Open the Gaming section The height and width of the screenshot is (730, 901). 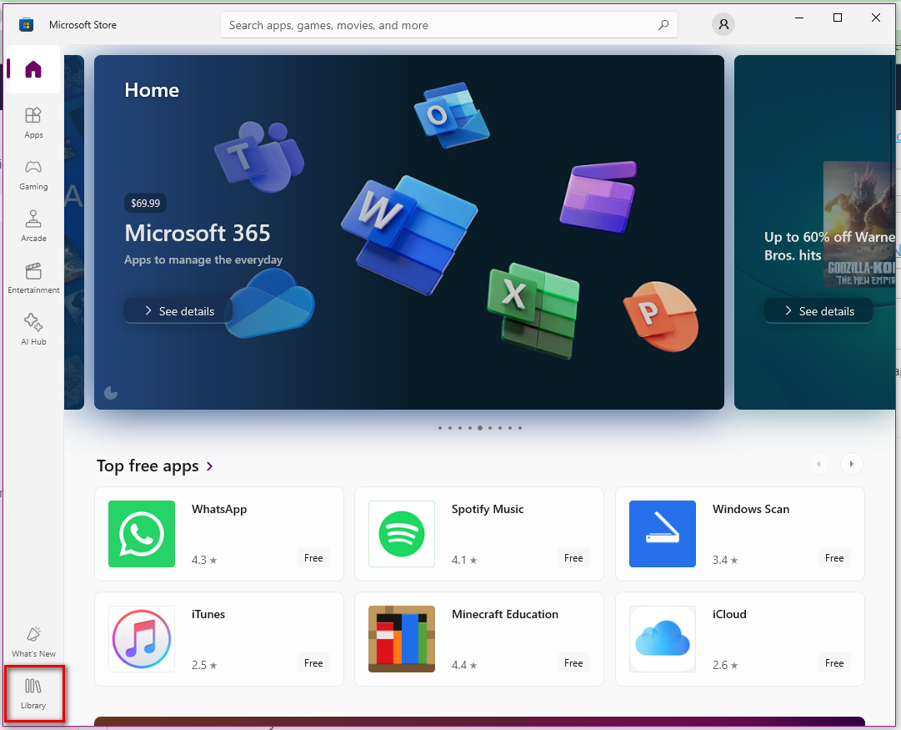[x=33, y=175]
